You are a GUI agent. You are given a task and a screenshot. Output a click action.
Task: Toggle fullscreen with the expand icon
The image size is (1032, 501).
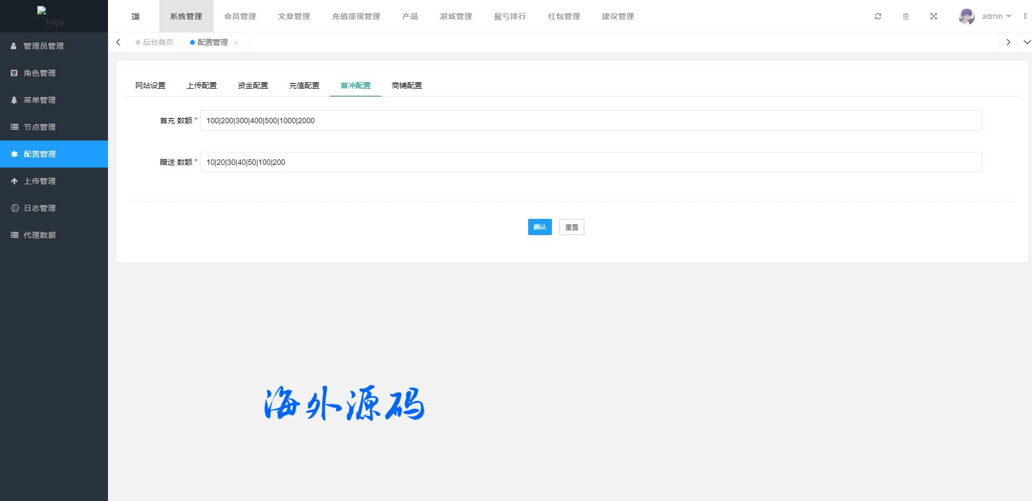pos(934,16)
